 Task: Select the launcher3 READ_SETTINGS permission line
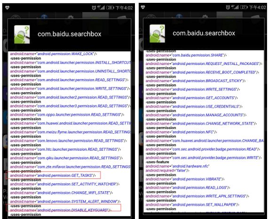click(x=71, y=106)
